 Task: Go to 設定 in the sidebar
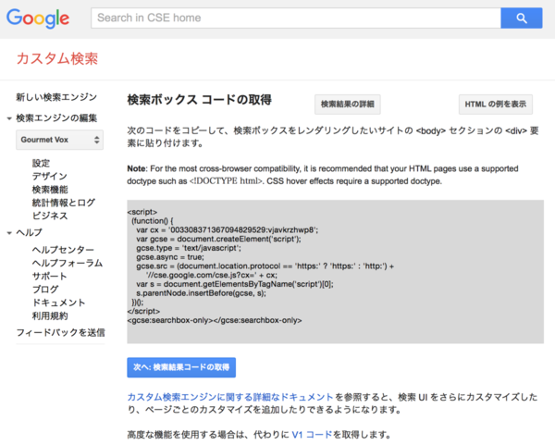(x=41, y=163)
